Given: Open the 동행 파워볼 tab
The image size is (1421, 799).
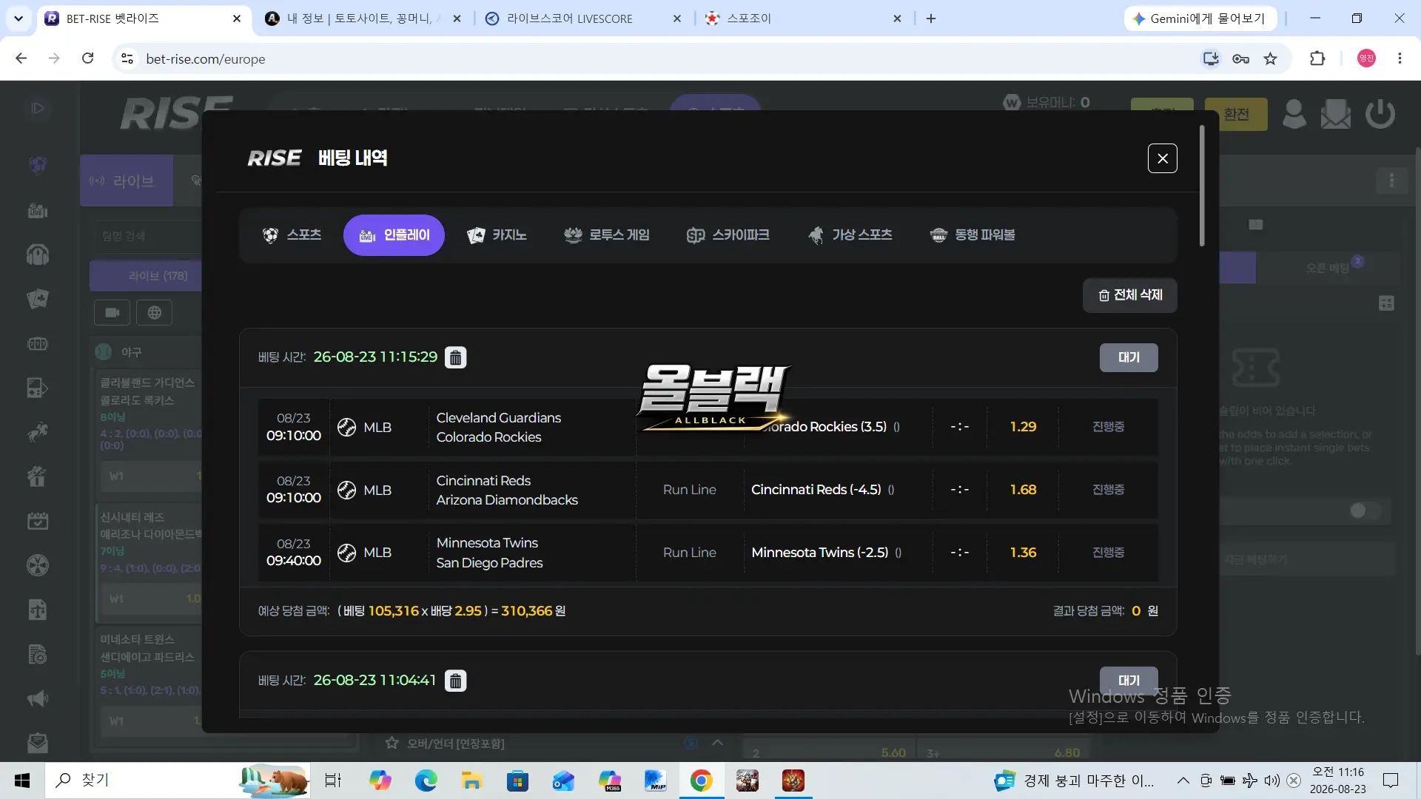Looking at the screenshot, I should click(x=972, y=235).
